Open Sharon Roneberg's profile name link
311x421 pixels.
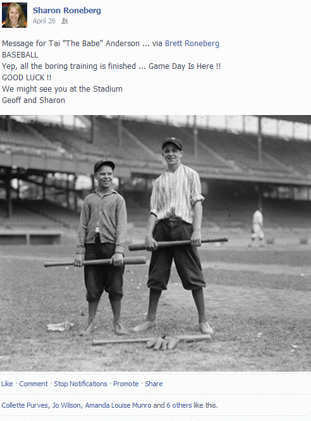67,11
